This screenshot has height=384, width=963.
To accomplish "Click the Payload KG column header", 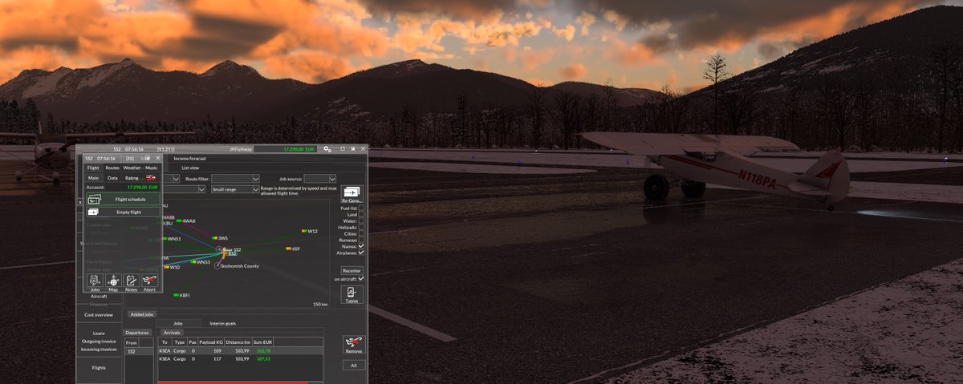I will point(211,342).
